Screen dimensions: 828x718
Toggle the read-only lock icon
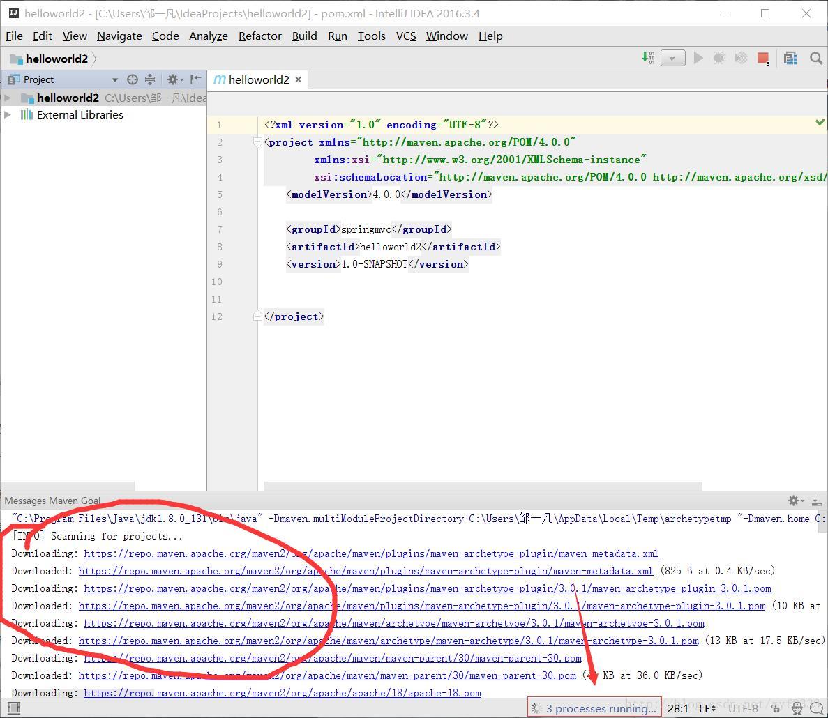point(776,708)
